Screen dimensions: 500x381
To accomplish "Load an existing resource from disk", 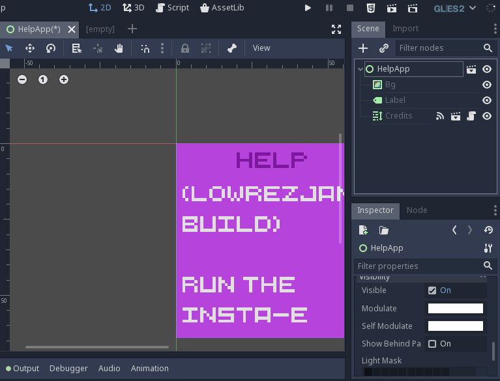I will 383,230.
